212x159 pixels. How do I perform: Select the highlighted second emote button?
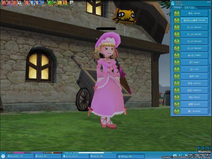point(194,20)
